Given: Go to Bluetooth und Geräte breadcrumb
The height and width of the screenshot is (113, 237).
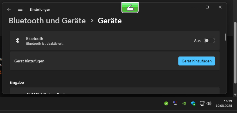Looking at the screenshot, I should click(47, 21).
